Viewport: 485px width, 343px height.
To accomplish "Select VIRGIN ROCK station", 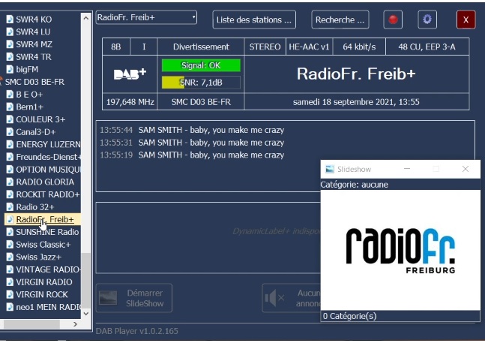I will coord(42,294).
